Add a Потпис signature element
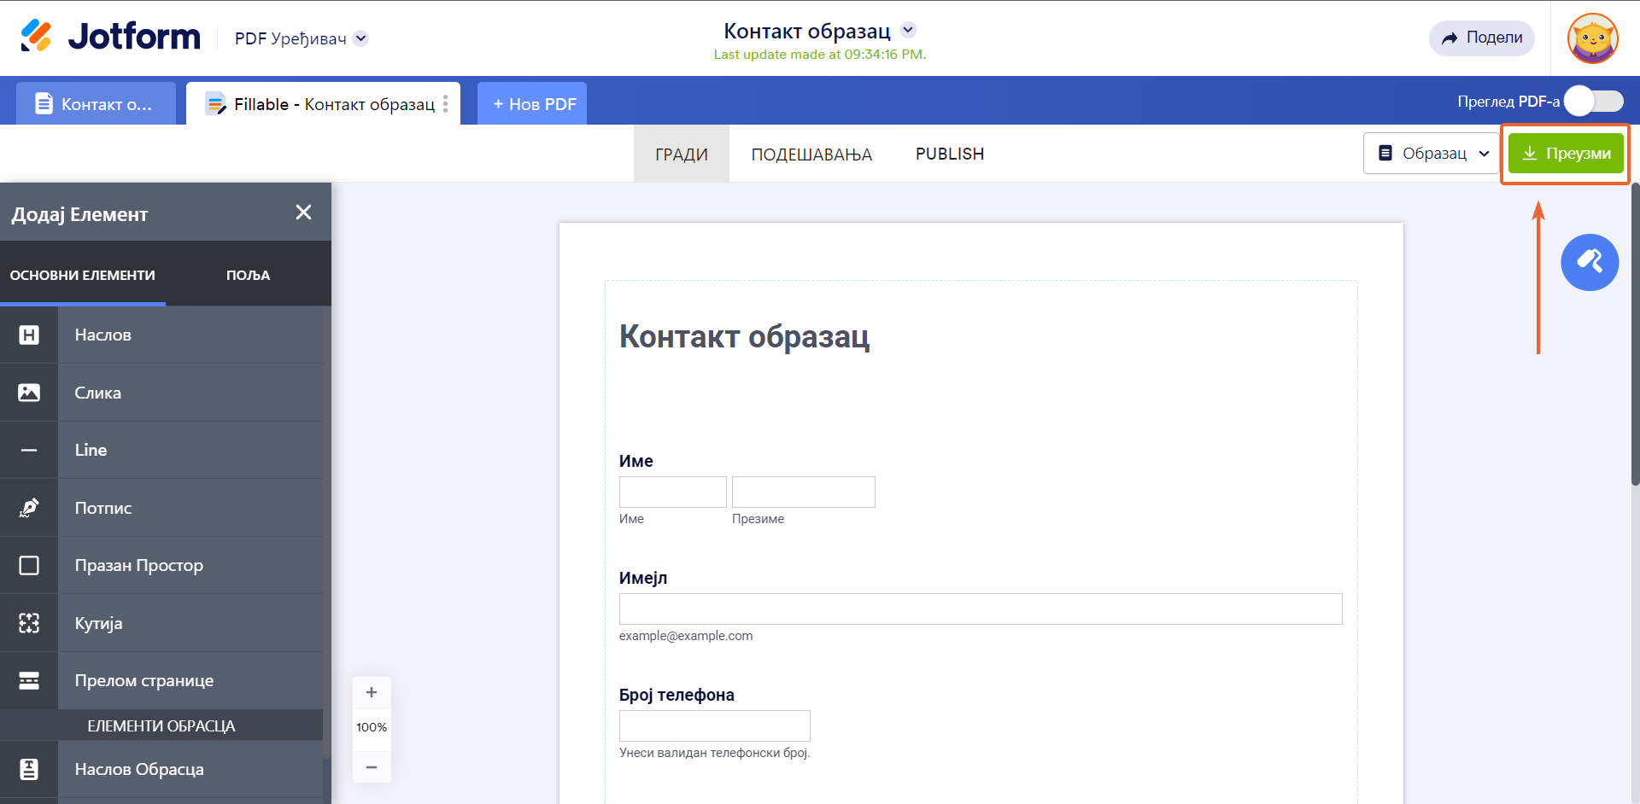Image resolution: width=1640 pixels, height=804 pixels. [x=102, y=508]
